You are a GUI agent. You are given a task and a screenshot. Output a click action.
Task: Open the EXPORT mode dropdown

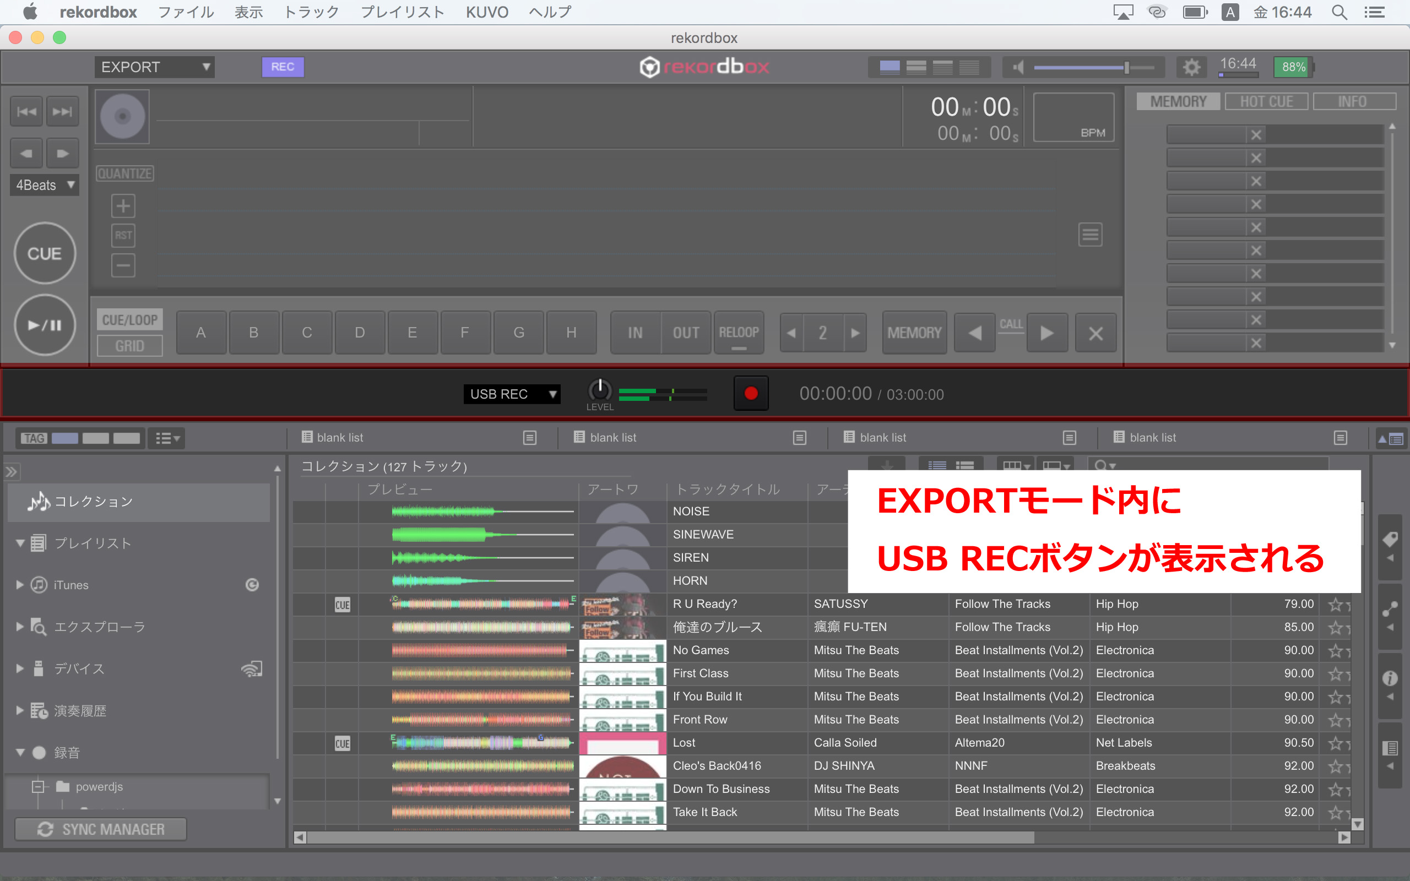(x=154, y=67)
